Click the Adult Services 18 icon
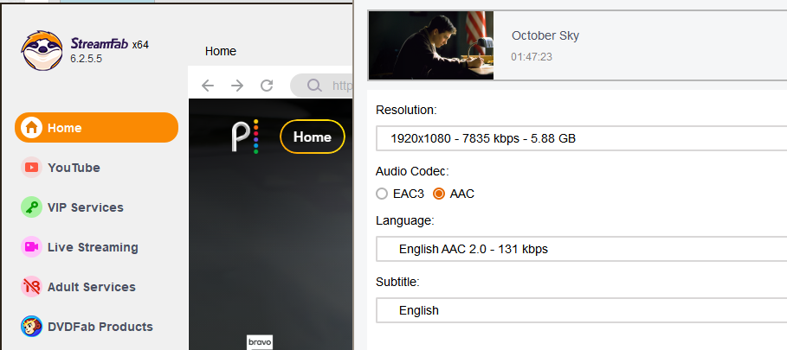The height and width of the screenshot is (350, 787). 32,287
